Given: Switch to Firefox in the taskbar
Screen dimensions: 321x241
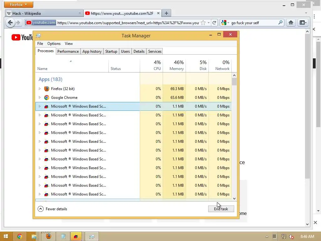Looking at the screenshot, I should pyautogui.click(x=49, y=236).
